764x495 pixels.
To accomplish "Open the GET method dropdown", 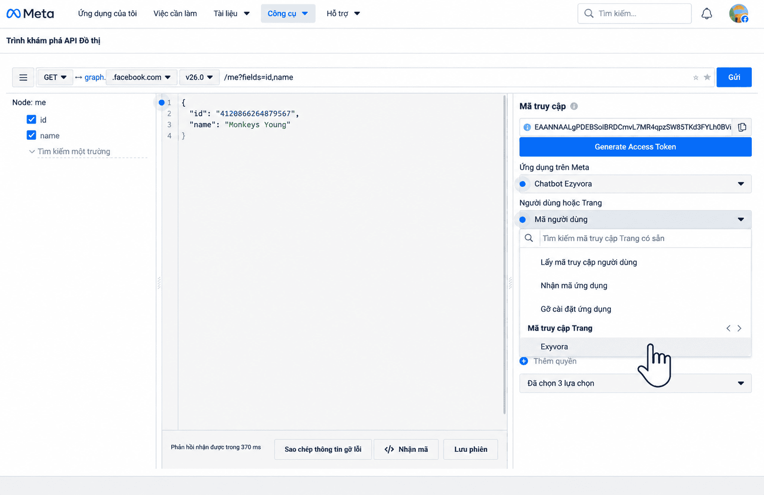I will tap(55, 77).
